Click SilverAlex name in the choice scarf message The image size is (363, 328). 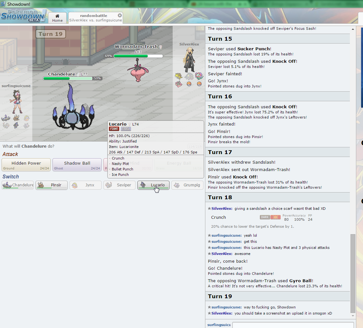[222, 209]
